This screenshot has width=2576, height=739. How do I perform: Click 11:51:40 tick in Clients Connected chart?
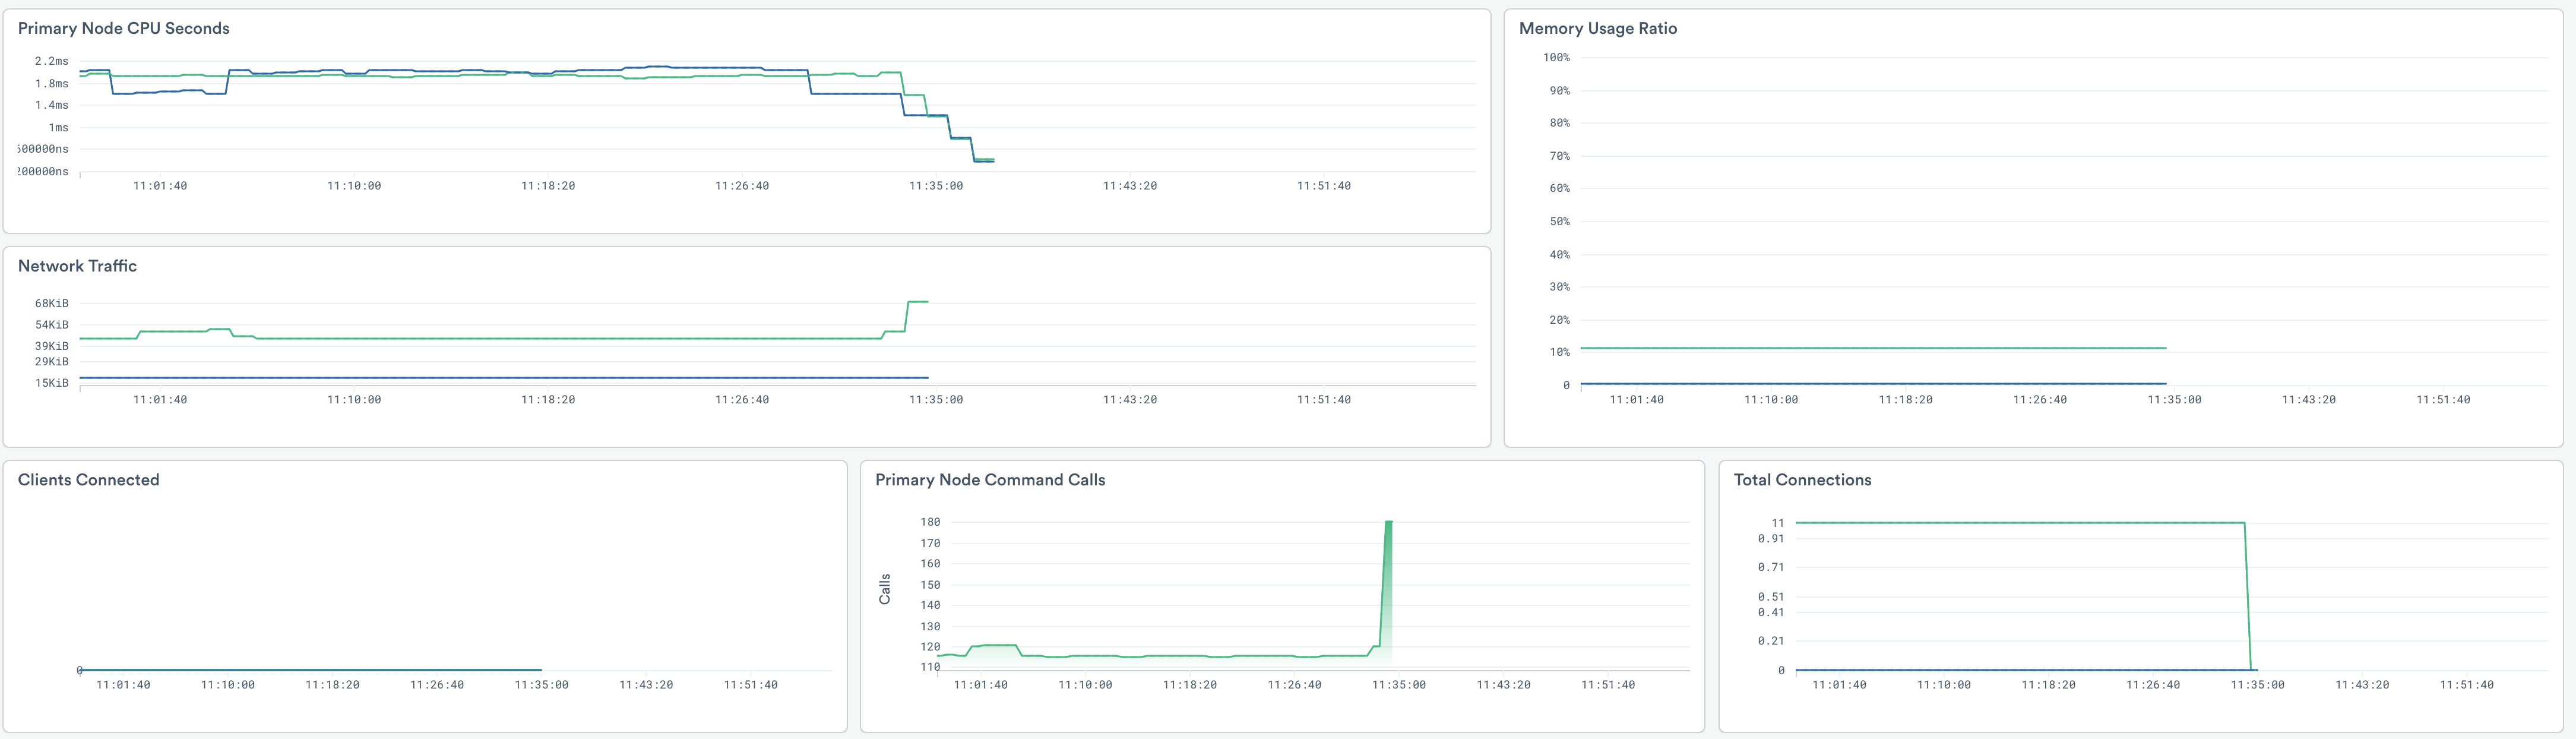pos(751,685)
